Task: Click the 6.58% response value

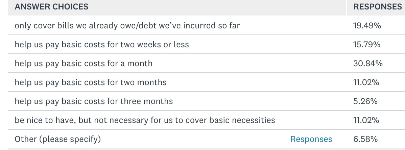Action: (x=365, y=139)
